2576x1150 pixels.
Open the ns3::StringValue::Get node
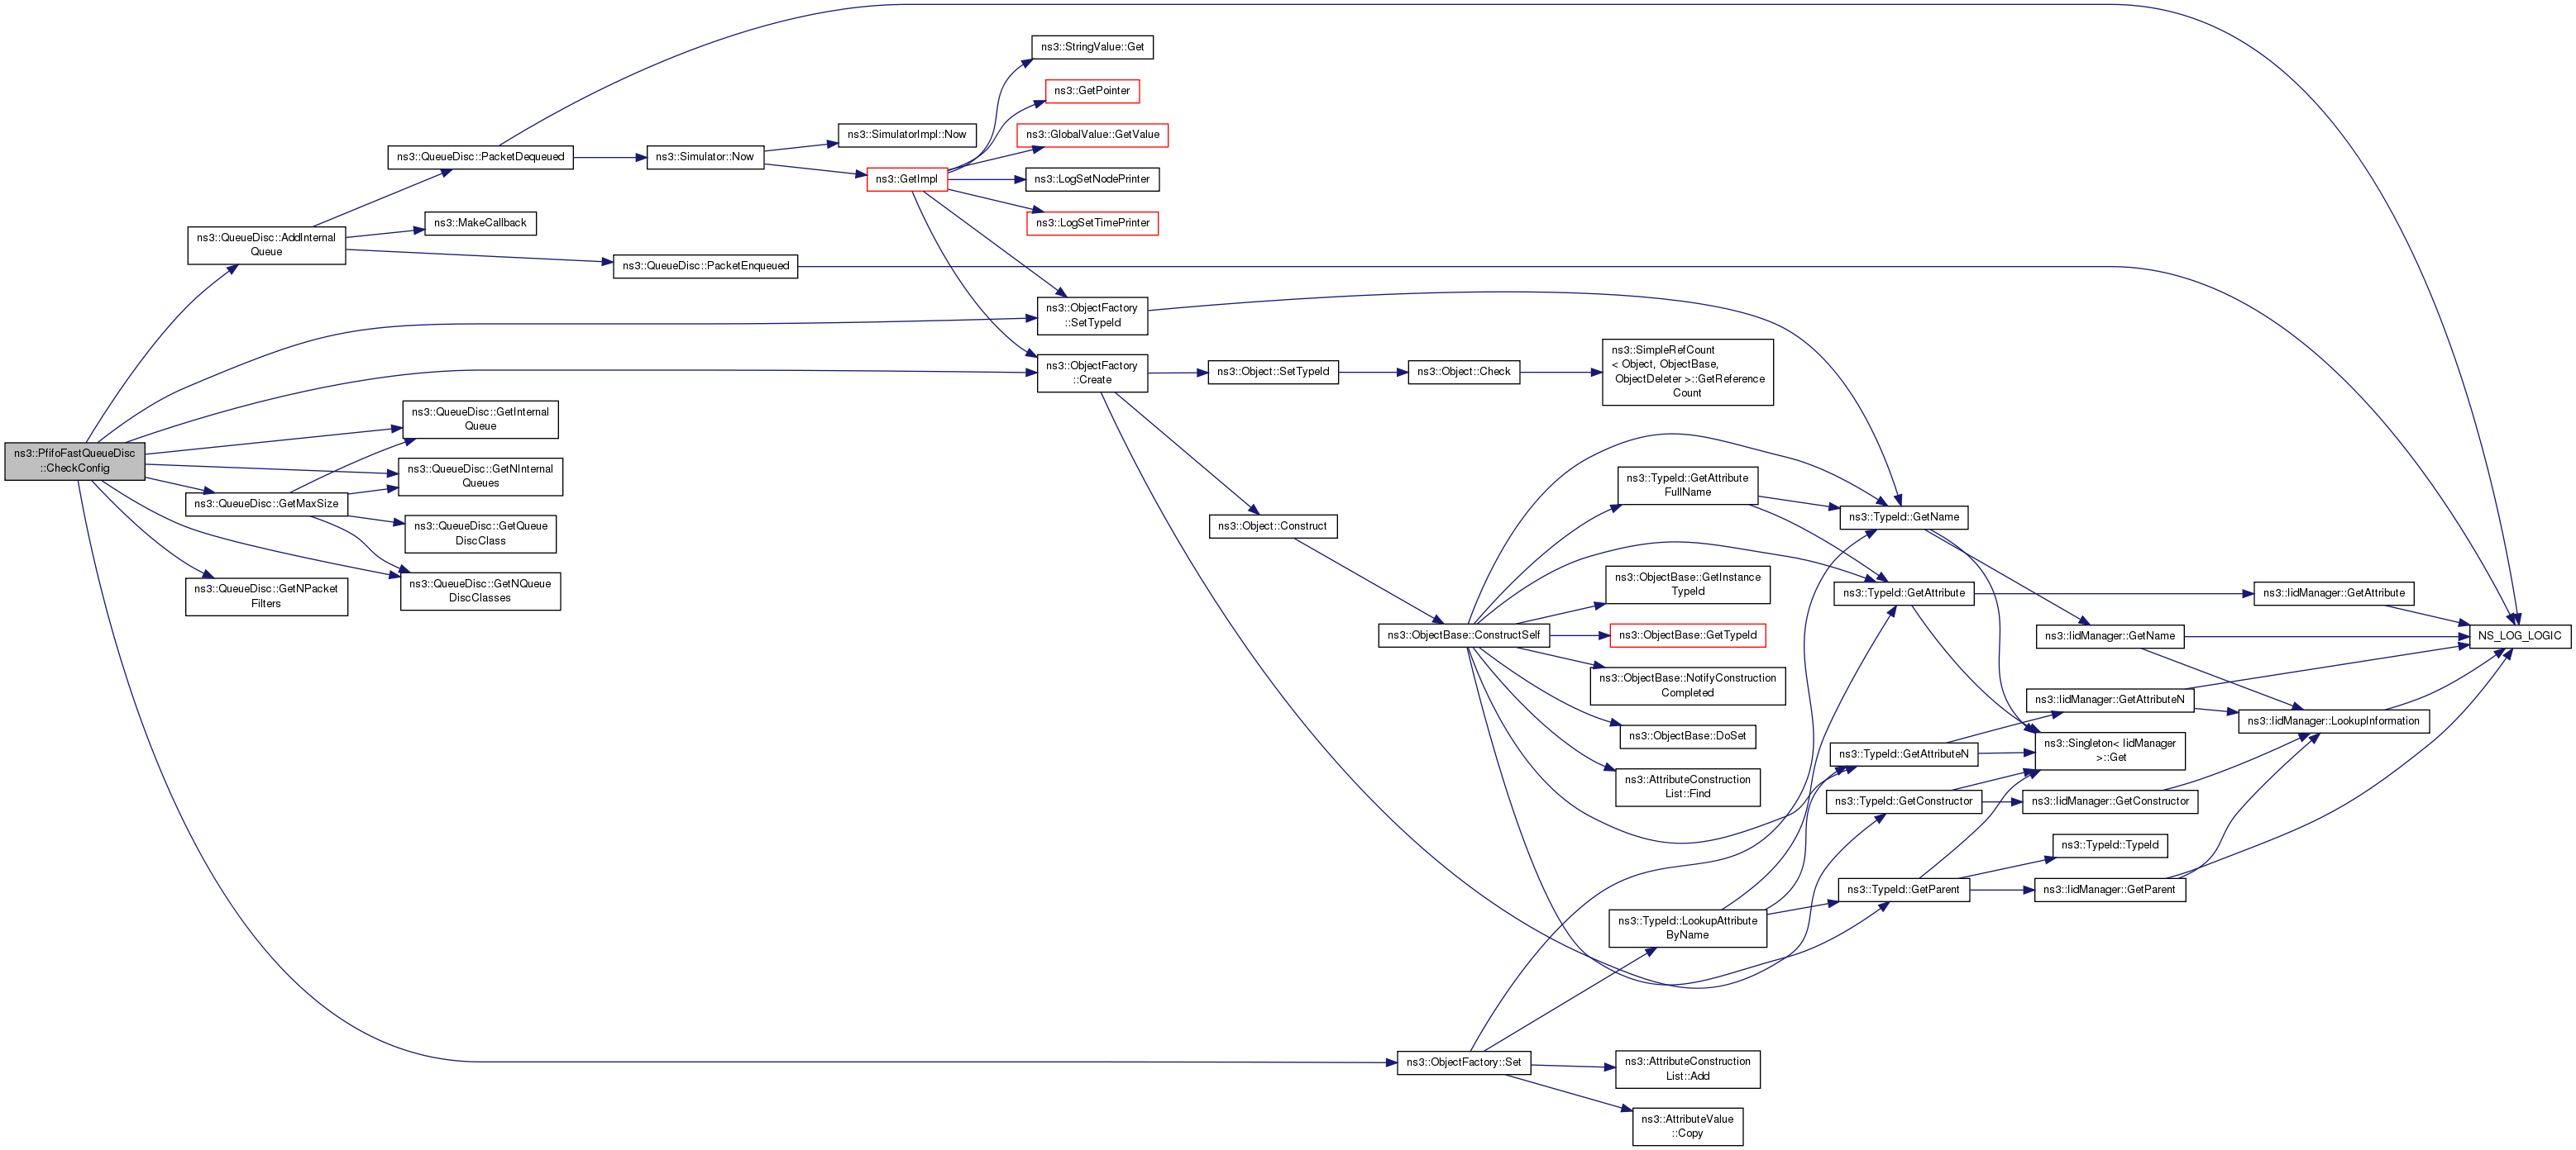point(1092,47)
